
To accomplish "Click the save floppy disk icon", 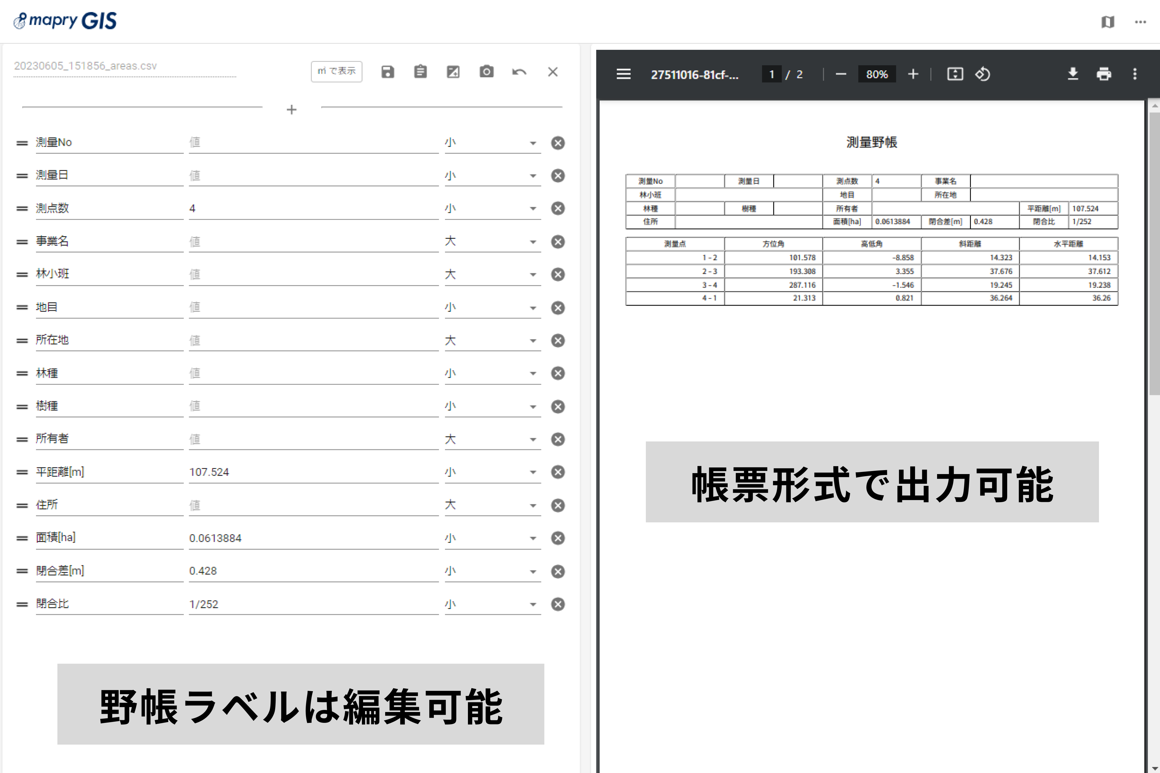I will tap(388, 72).
